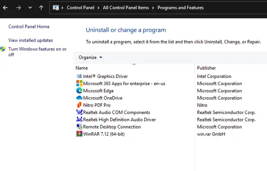Click Realtek Semiconductor Corp. for High Definition Audio row
This screenshot has height=171, width=267.
(x=226, y=119)
